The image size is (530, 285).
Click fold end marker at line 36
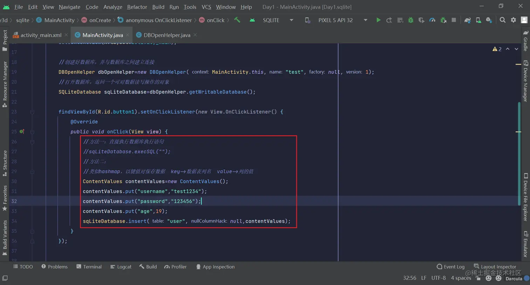[32, 241]
